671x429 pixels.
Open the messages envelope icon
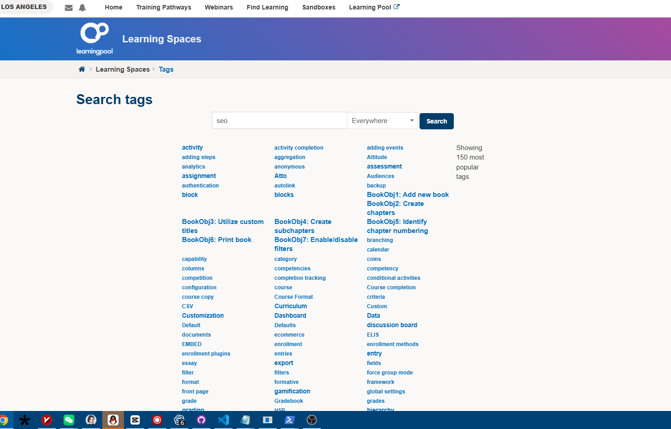coord(68,8)
